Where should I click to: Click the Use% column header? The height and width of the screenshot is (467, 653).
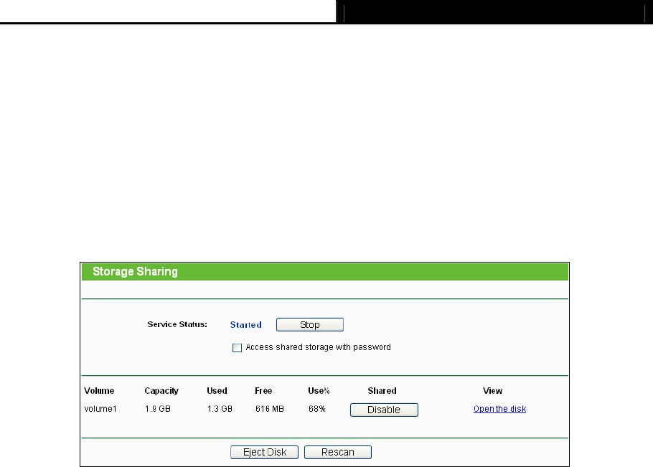[319, 391]
